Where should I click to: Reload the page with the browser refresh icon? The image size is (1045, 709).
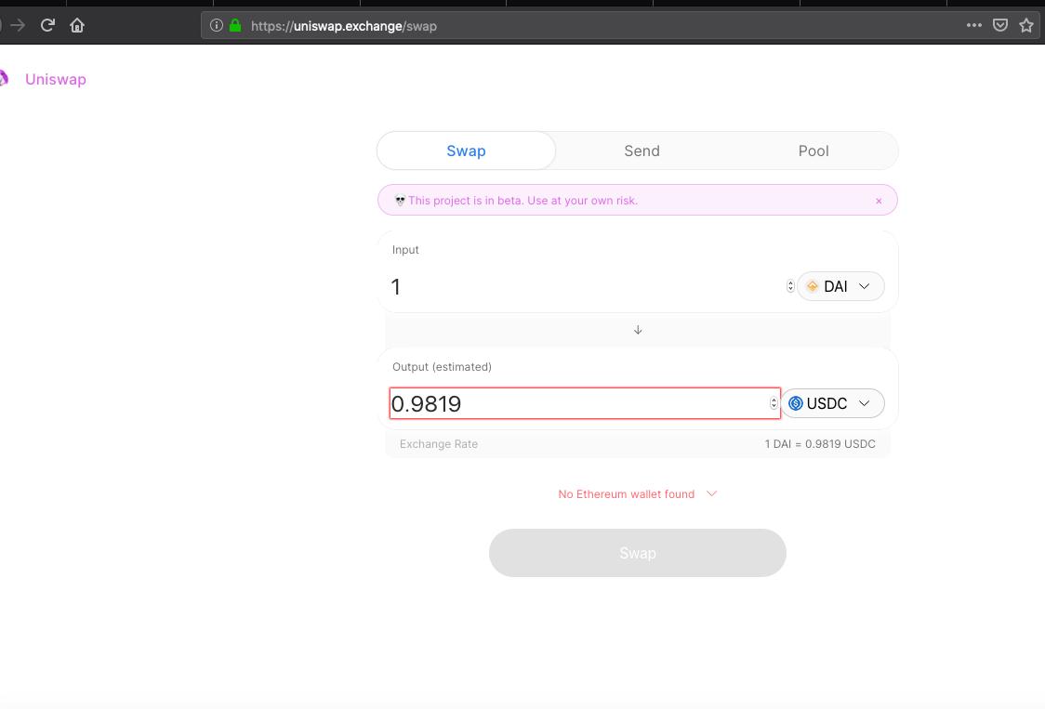47,25
